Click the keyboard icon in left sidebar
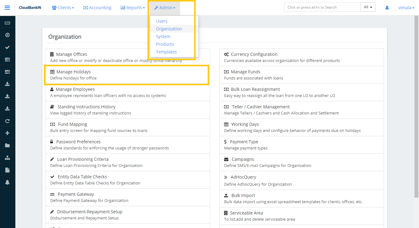The height and width of the screenshot is (228, 419). click(7, 23)
